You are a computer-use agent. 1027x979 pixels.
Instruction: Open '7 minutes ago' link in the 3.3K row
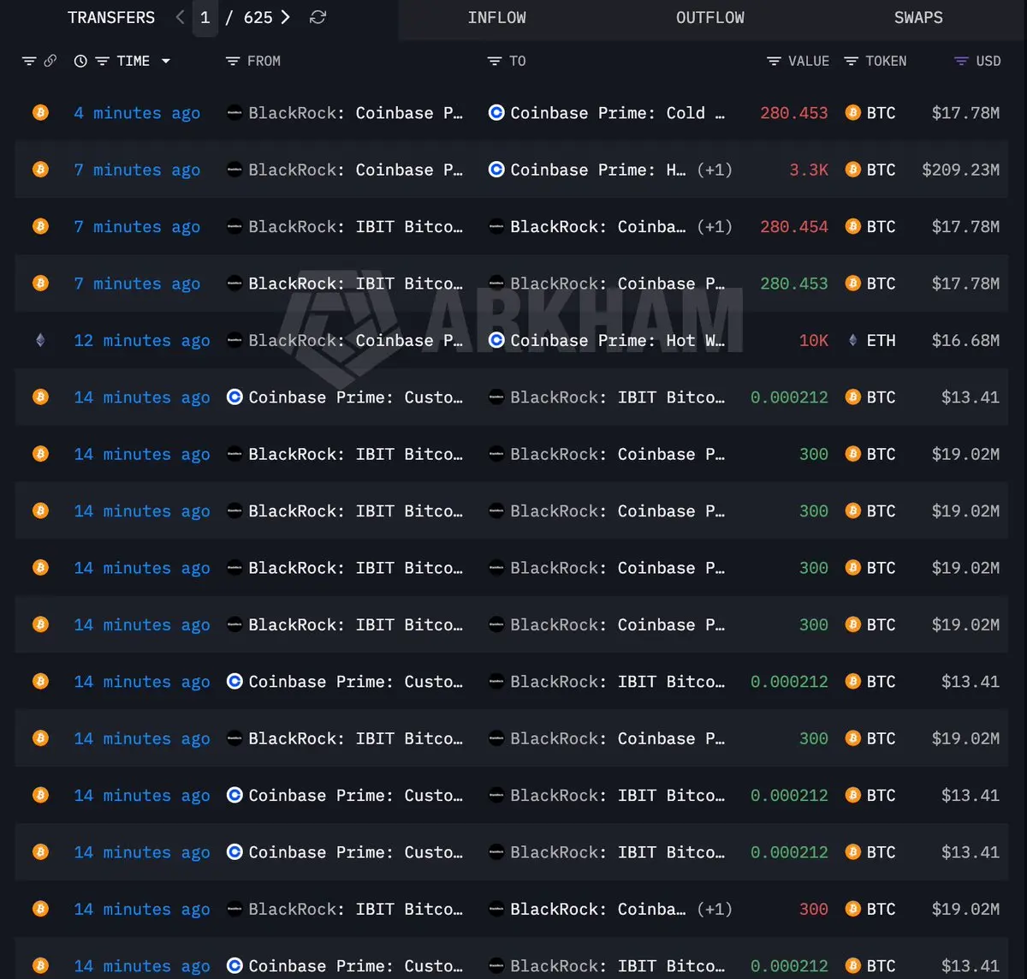pos(137,170)
